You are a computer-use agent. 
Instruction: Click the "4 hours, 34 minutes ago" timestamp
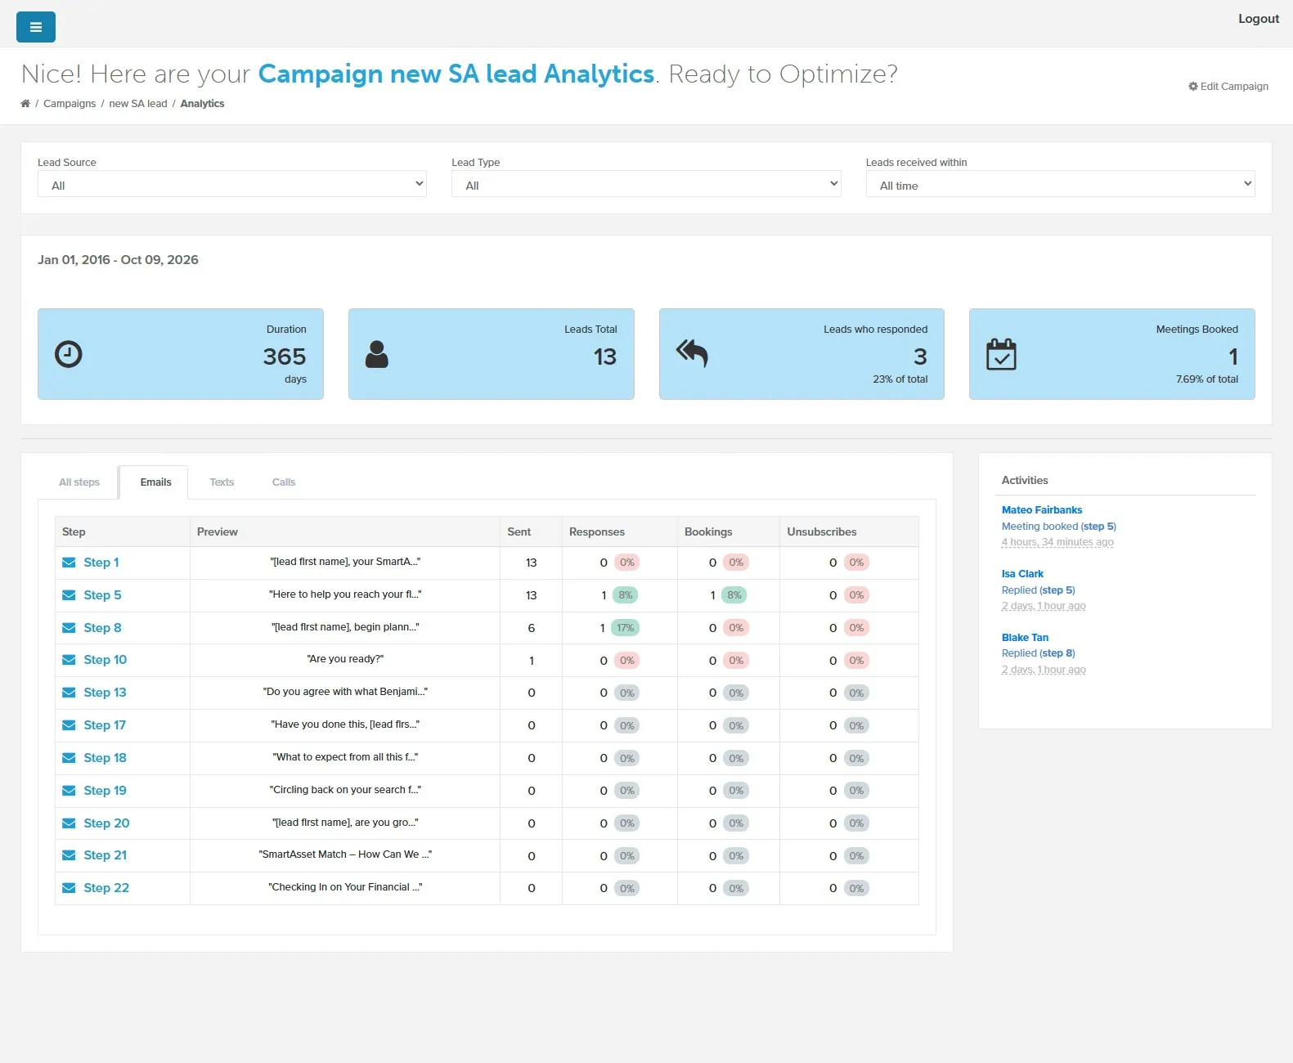pyautogui.click(x=1057, y=542)
